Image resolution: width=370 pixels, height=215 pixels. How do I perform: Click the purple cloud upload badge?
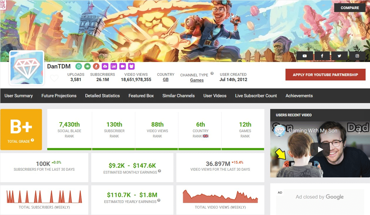pyautogui.click(x=105, y=66)
